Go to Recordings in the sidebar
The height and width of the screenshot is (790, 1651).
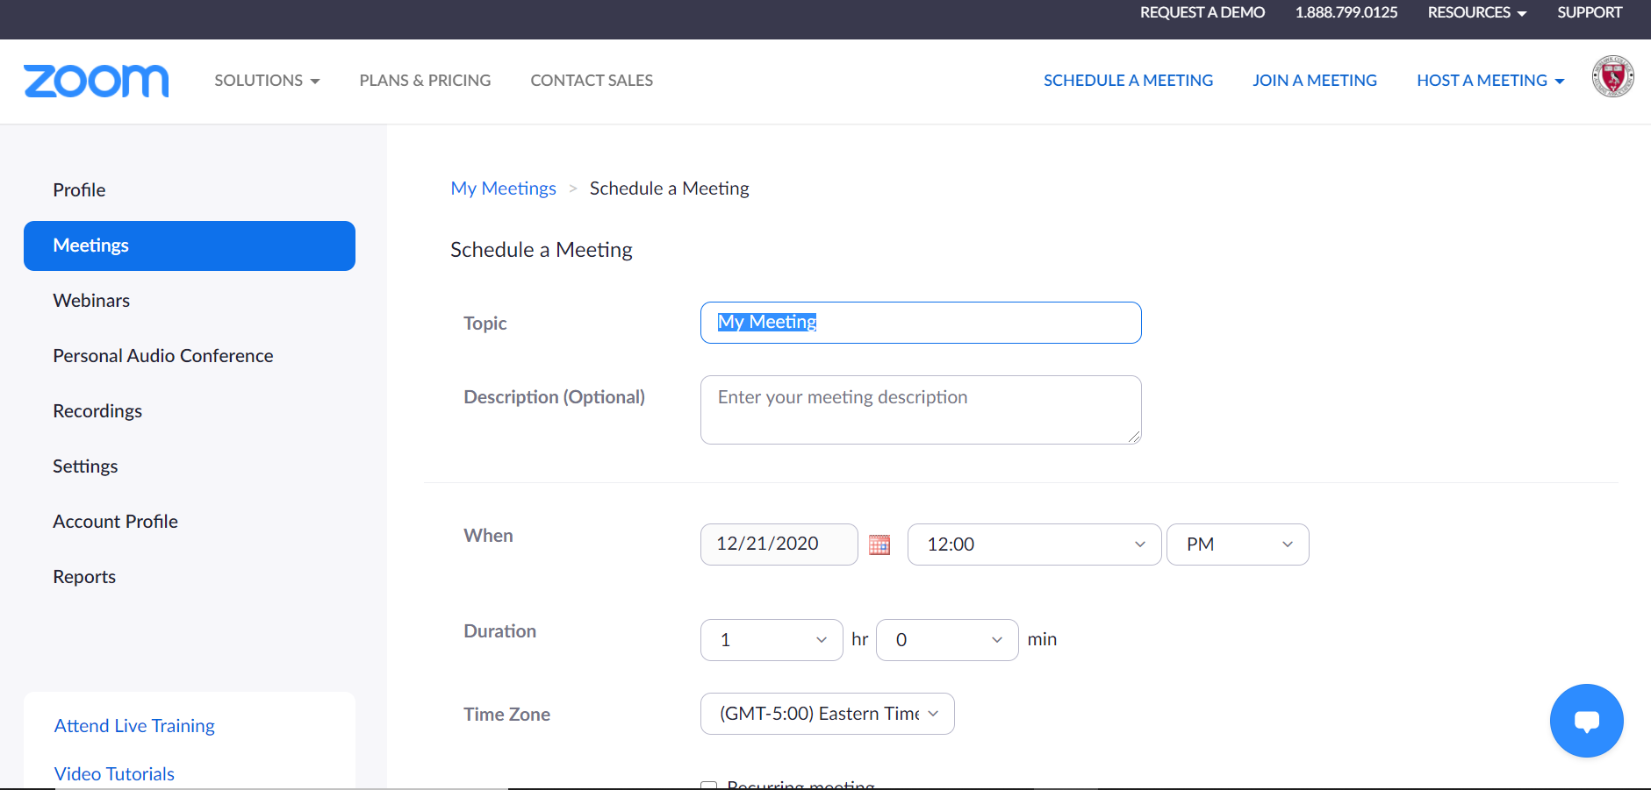pyautogui.click(x=97, y=411)
